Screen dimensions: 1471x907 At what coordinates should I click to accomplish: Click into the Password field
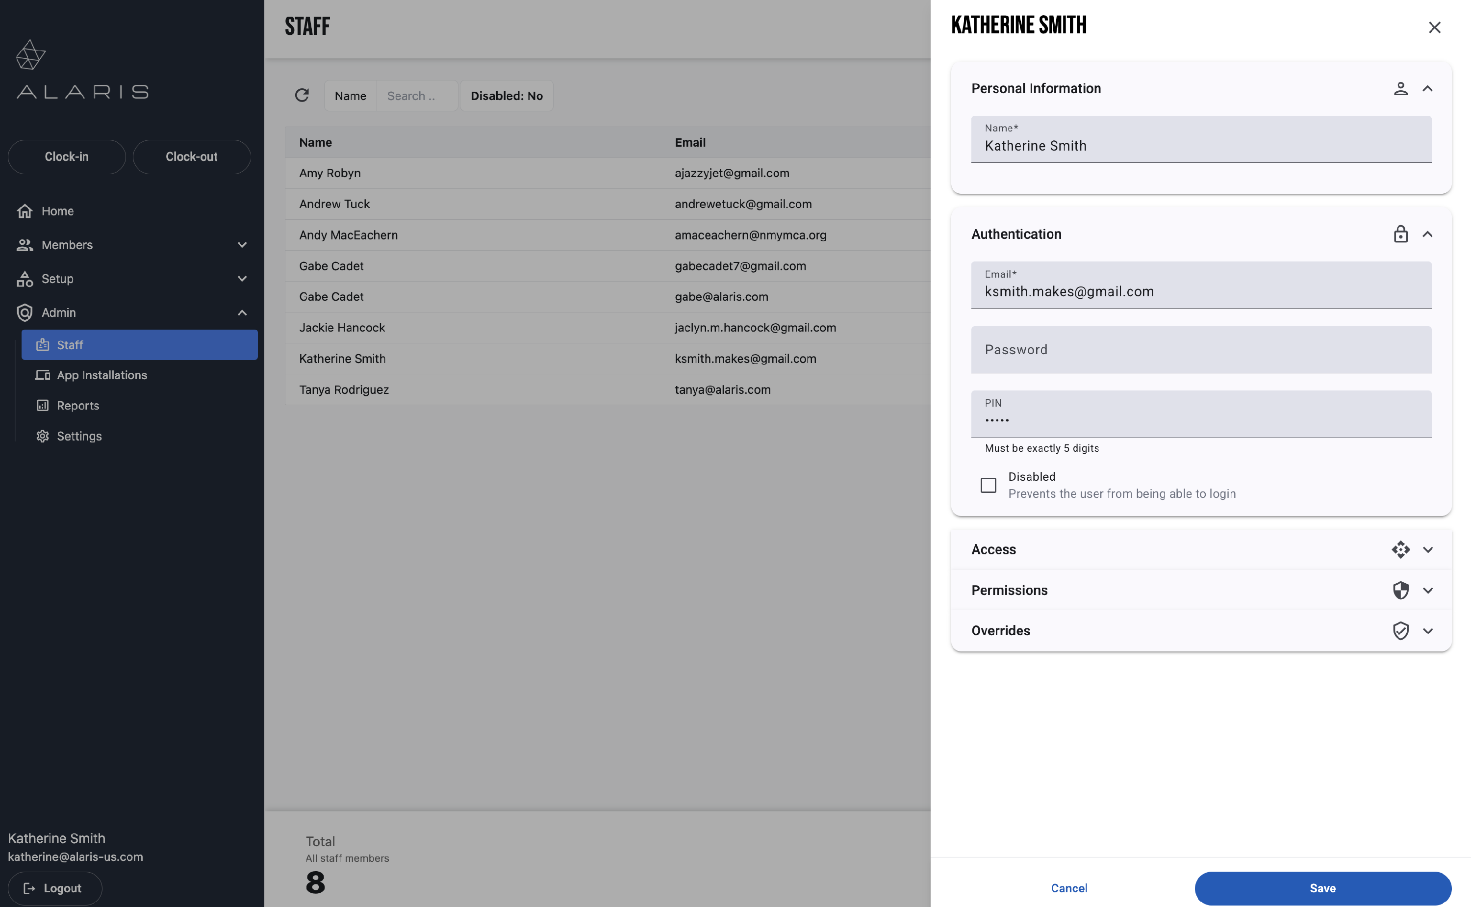coord(1201,350)
